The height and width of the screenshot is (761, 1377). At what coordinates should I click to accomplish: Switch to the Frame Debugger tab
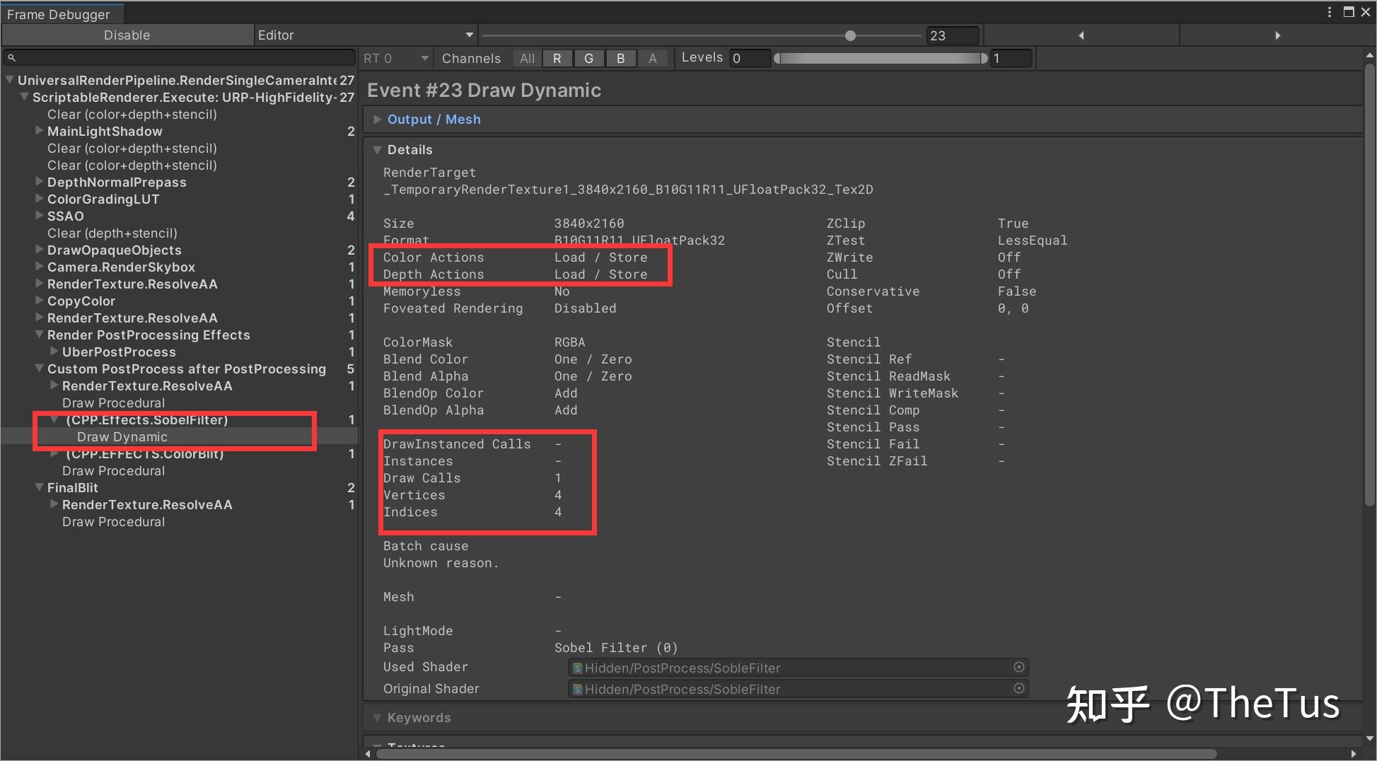coord(62,13)
